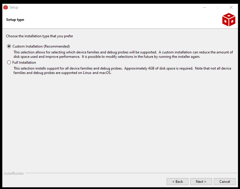Viewport: 240px width, 189px height.
Task: Click the blank gray area below the options
Action: pyautogui.click(x=118, y=123)
